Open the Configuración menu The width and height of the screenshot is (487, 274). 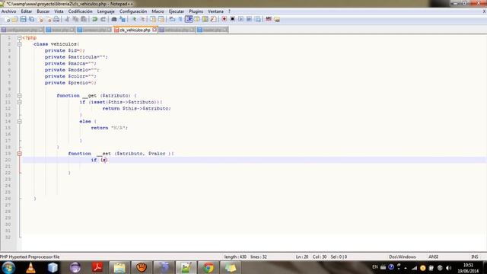133,11
